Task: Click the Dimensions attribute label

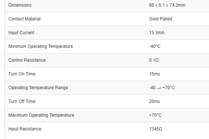Action: pos(20,5)
